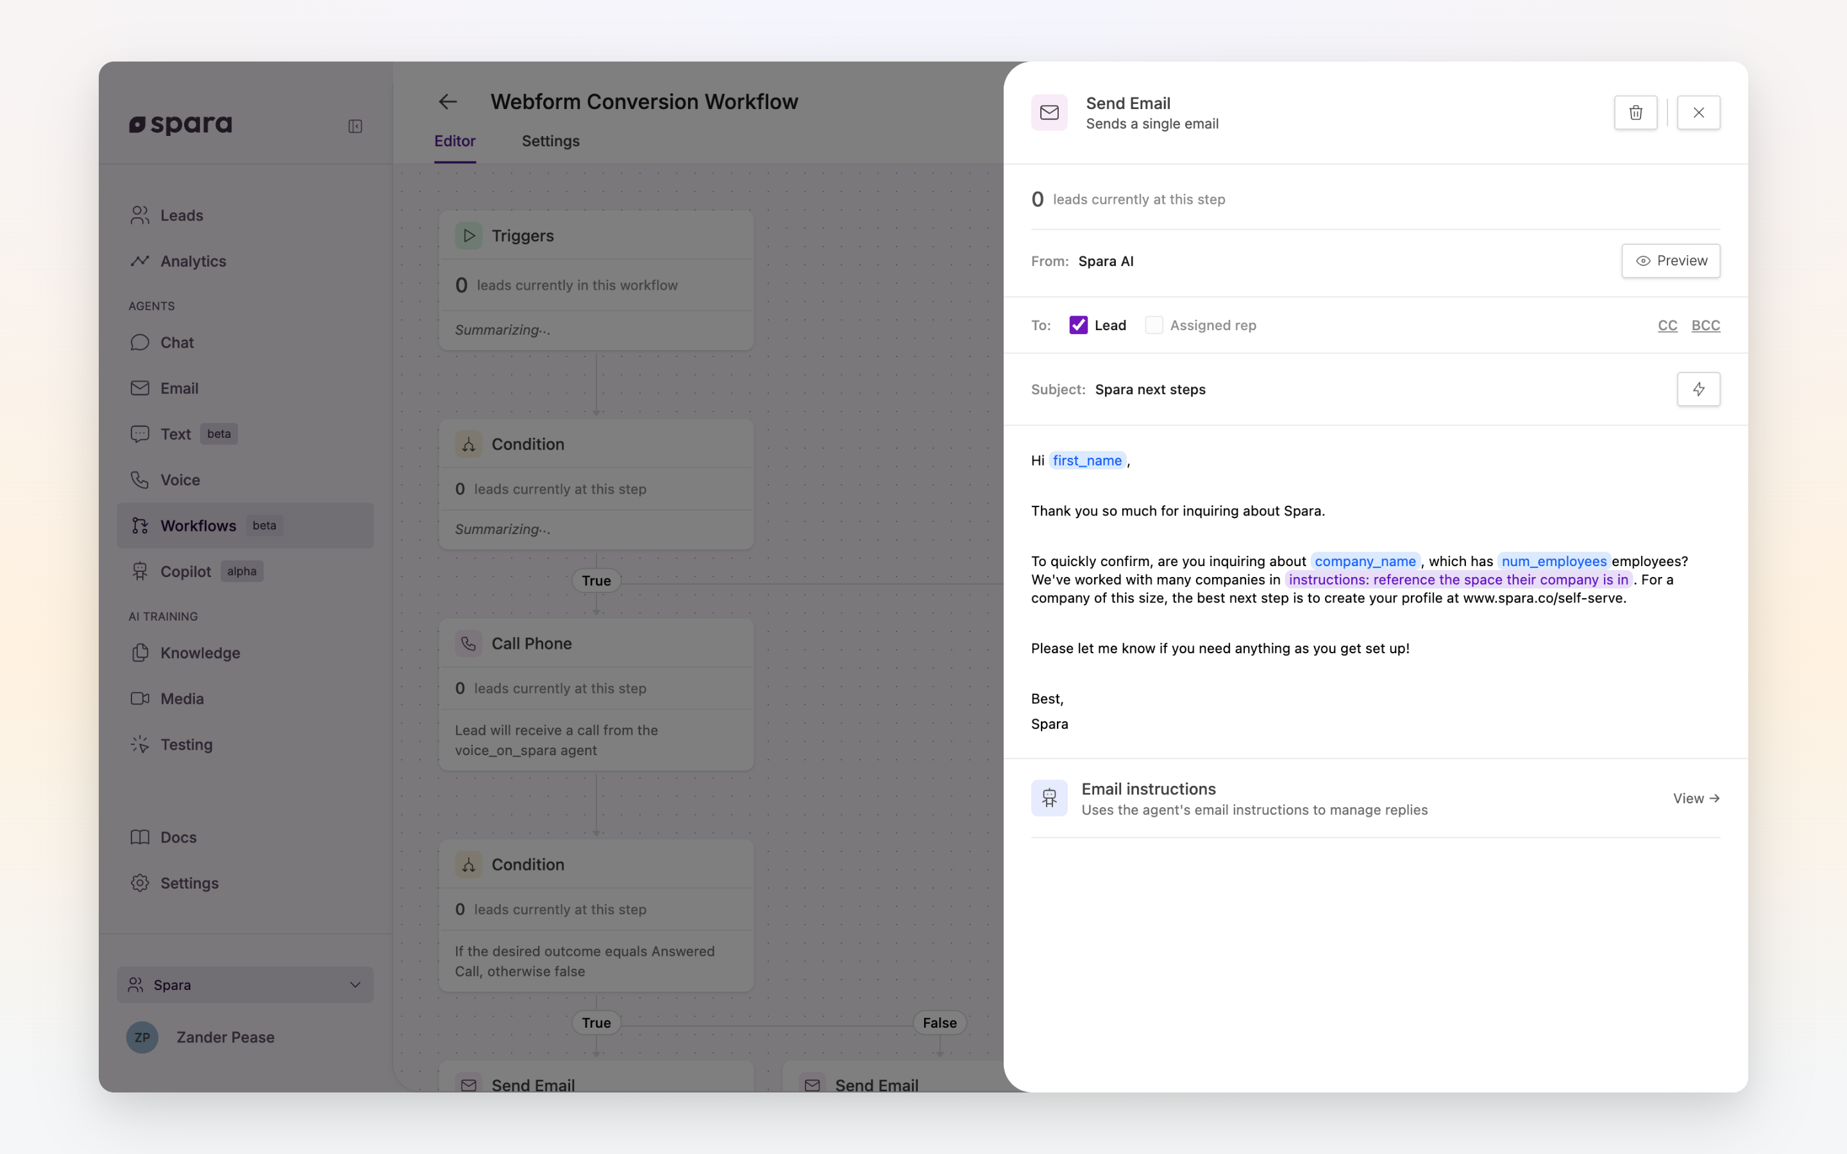Go back using the left arrow

[448, 101]
